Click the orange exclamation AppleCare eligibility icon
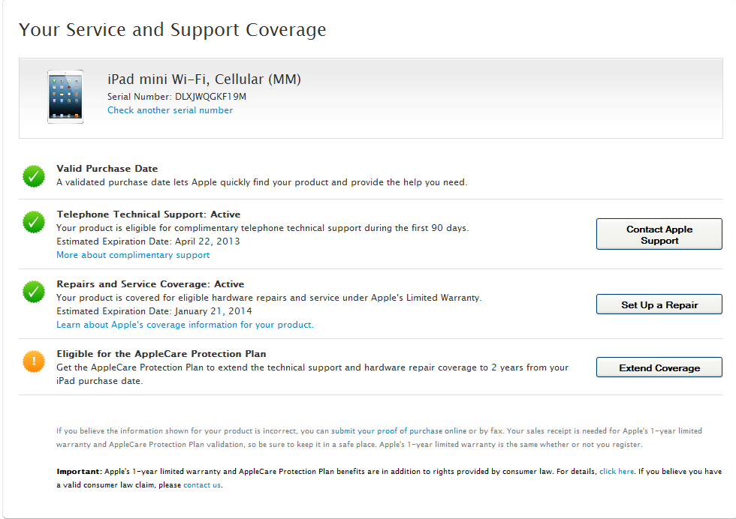Image resolution: width=736 pixels, height=519 pixels. pyautogui.click(x=33, y=361)
